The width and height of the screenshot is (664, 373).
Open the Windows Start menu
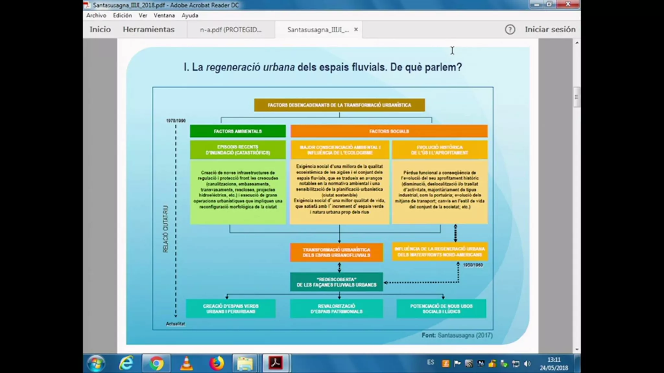pos(96,364)
